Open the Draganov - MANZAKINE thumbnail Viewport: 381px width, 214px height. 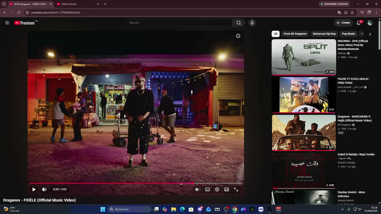tap(304, 133)
